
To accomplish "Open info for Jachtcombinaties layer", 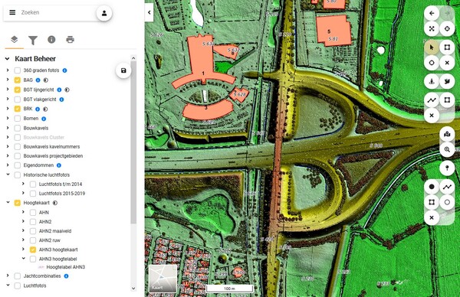I will click(66, 276).
